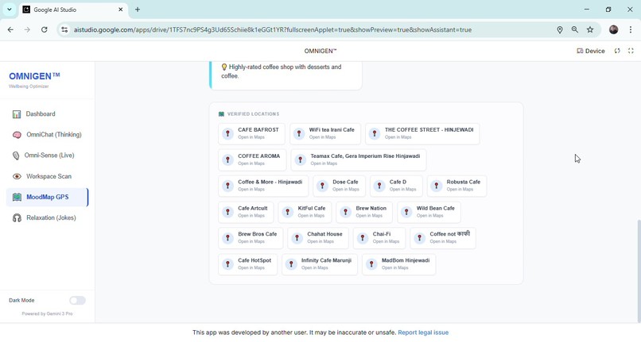This screenshot has height=342, width=641.
Task: Open the site information icon in address bar
Action: coord(64,30)
